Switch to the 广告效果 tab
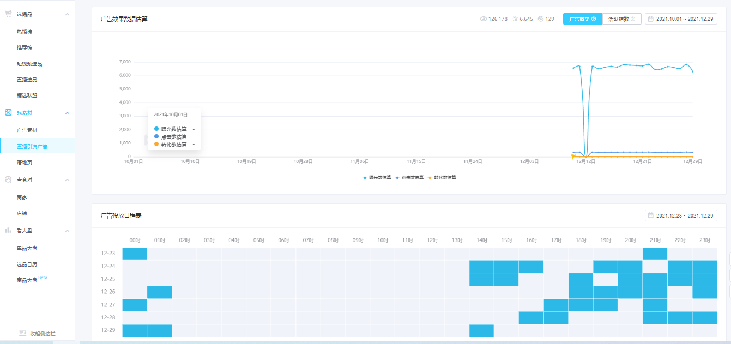This screenshot has width=731, height=344. tap(583, 19)
